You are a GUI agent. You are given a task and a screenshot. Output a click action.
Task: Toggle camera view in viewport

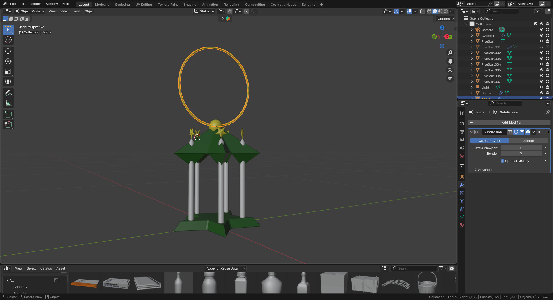click(450, 70)
